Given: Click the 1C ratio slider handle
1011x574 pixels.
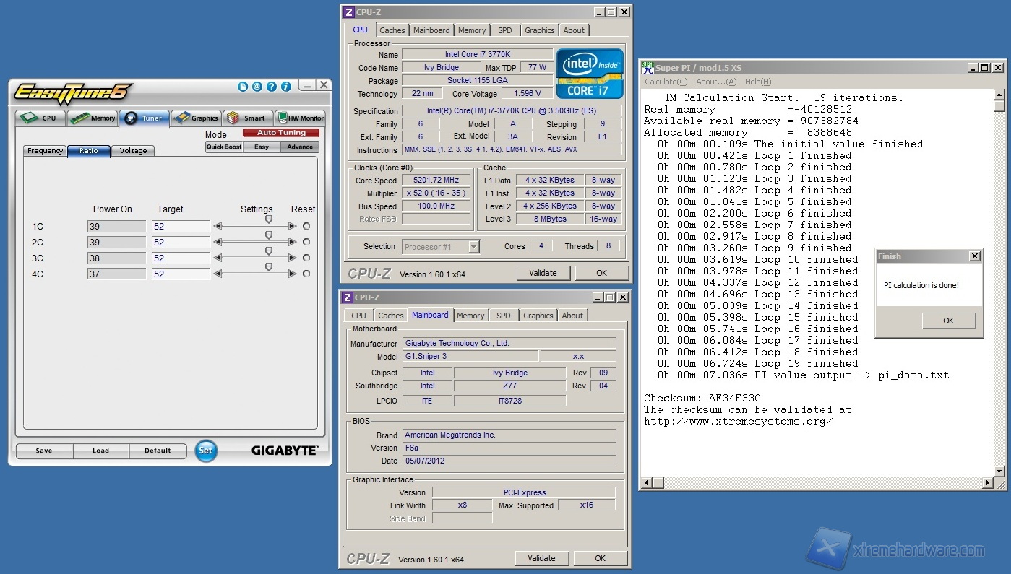Looking at the screenshot, I should tap(269, 219).
